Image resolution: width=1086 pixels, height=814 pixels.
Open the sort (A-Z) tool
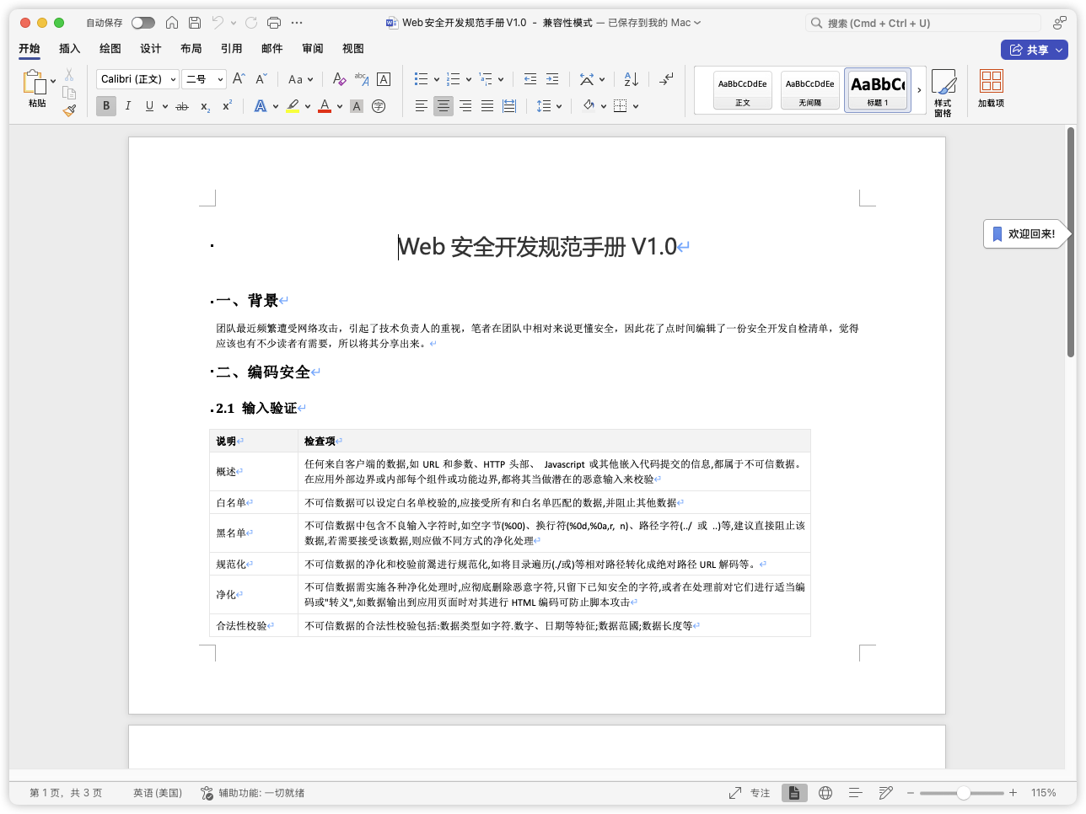click(631, 78)
